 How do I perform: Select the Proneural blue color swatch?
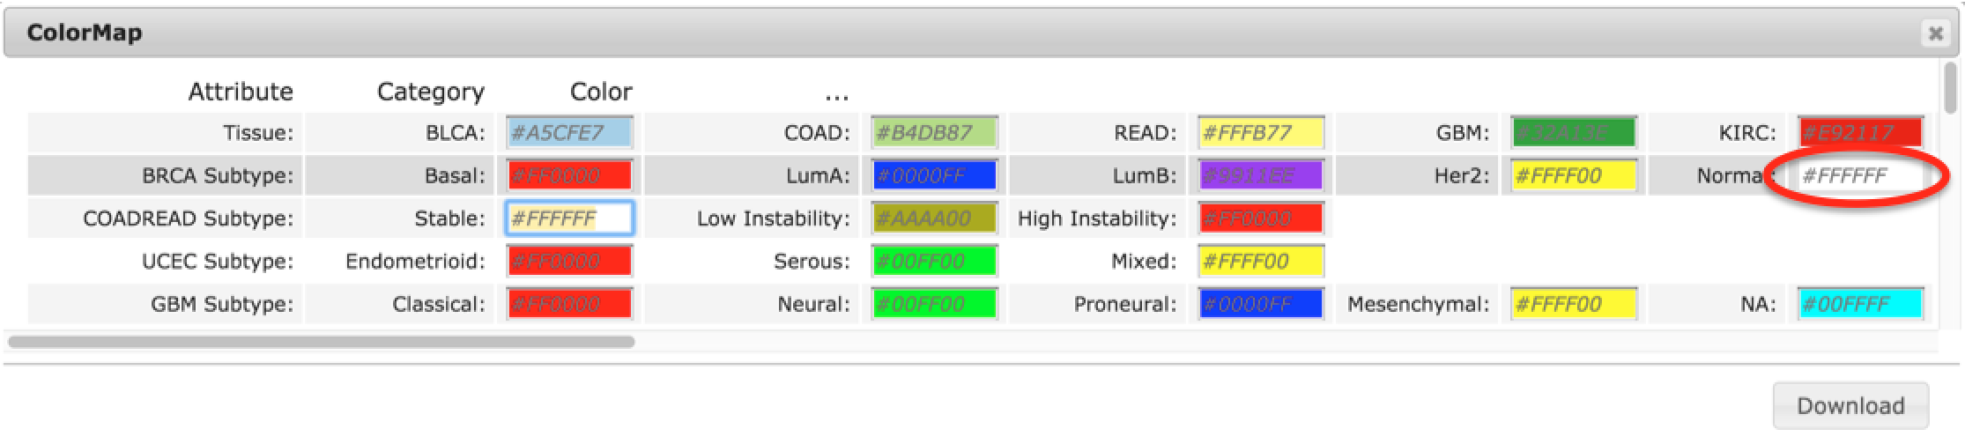point(1260,304)
